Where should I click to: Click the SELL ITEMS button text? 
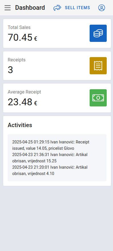point(77,8)
